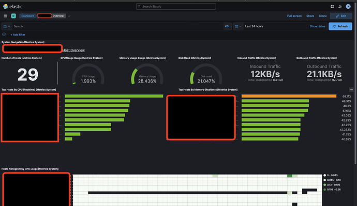This screenshot has width=357, height=206.
Task: Click Total Transferred 64.1GB text
Action: pos(265,80)
